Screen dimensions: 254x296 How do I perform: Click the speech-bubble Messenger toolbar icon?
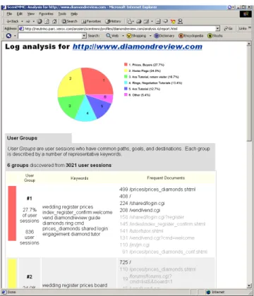(165, 21)
